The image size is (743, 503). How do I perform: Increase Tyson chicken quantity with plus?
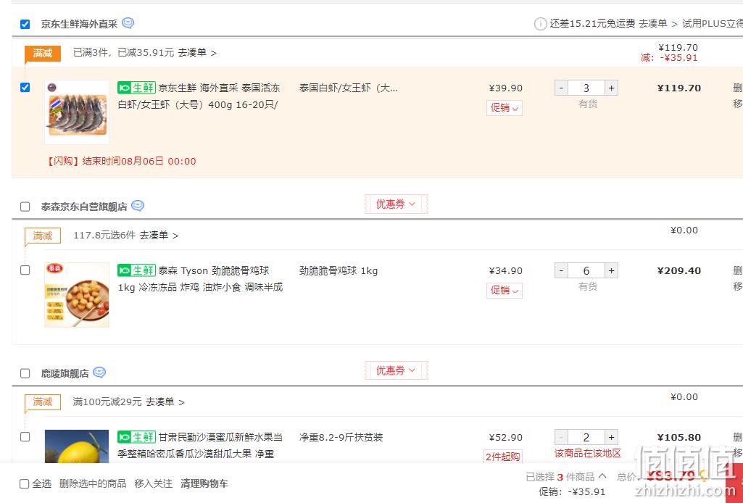click(611, 271)
